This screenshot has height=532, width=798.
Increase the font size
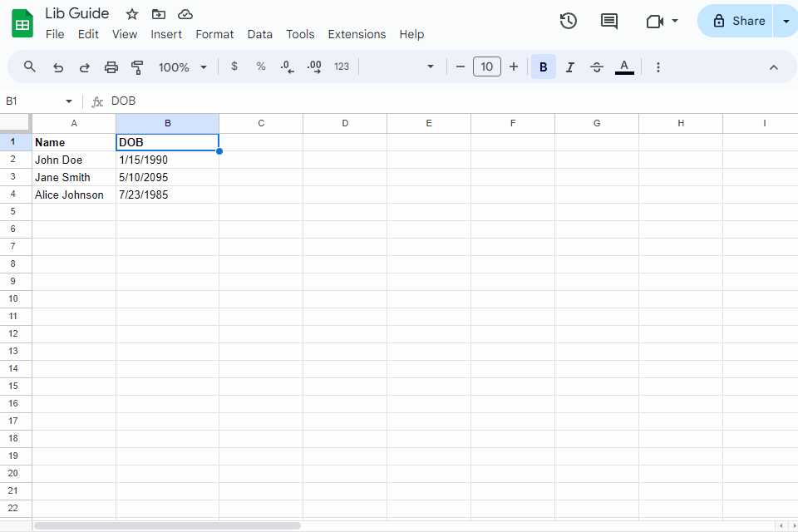[514, 66]
